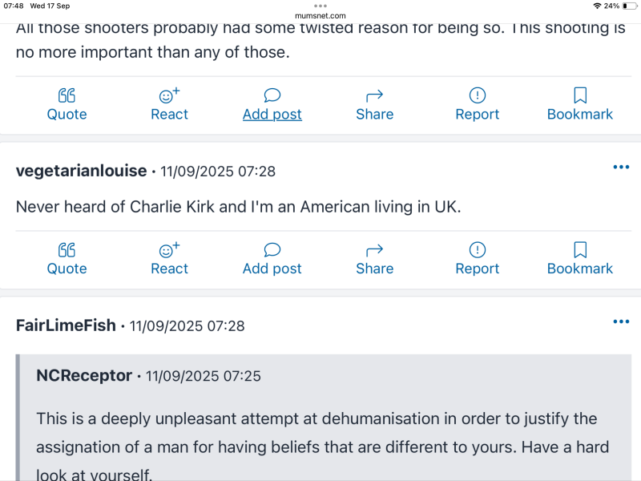
Task: Report vegetarianlouise's post
Action: (x=478, y=259)
